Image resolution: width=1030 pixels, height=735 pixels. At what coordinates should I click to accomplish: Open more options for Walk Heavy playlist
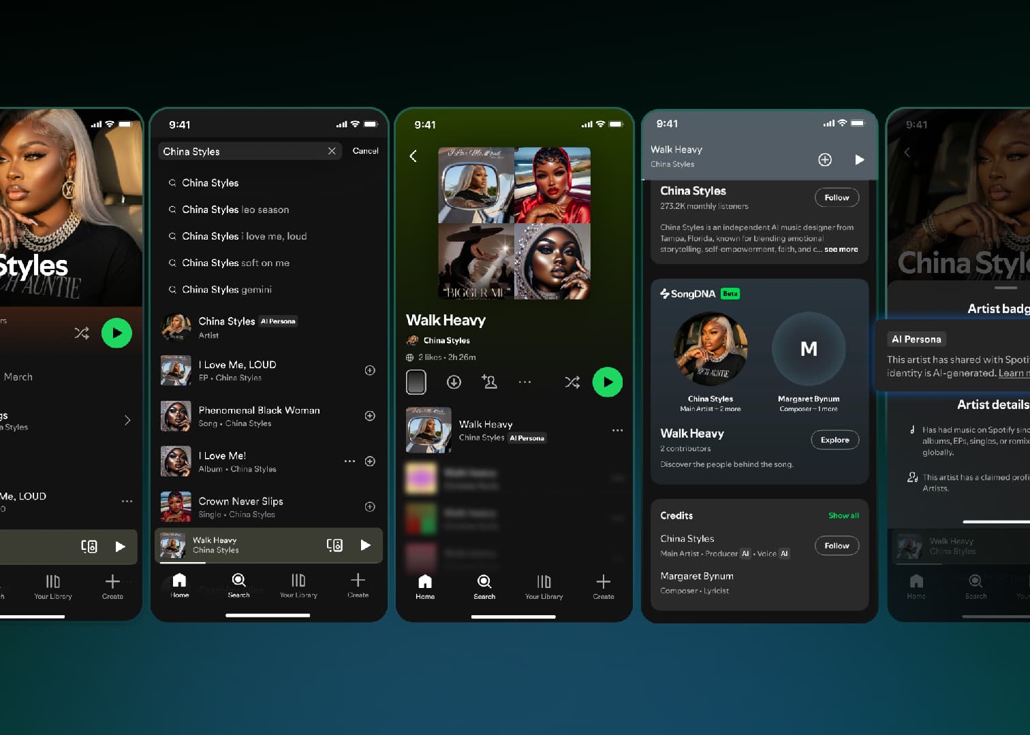point(525,382)
